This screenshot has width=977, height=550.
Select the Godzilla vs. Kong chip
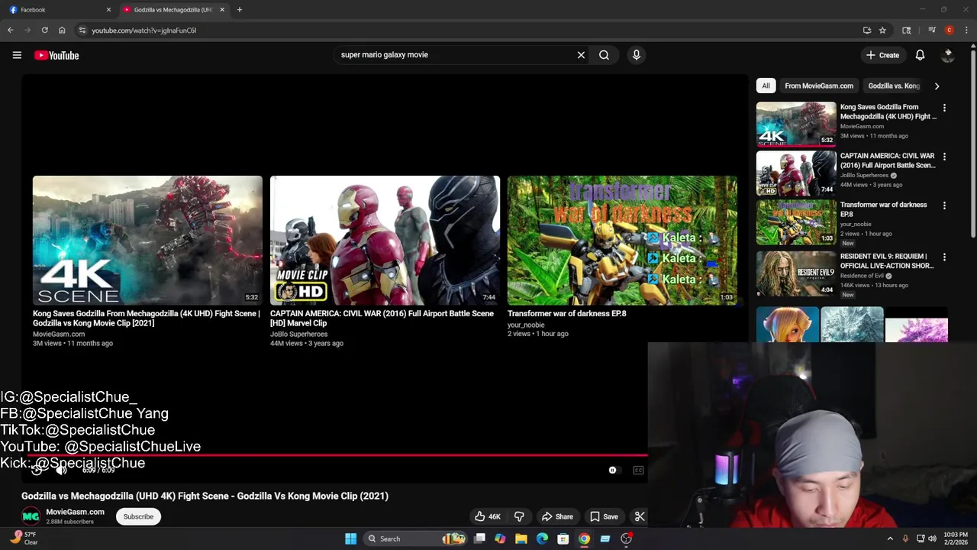(894, 86)
